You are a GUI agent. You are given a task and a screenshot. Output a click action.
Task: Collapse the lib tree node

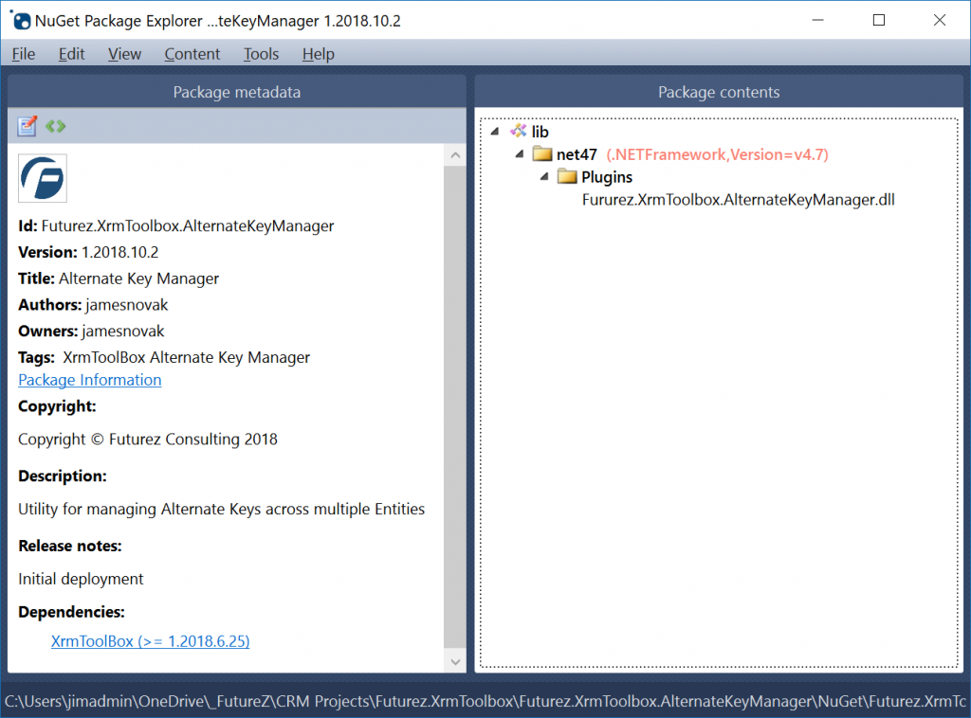495,131
